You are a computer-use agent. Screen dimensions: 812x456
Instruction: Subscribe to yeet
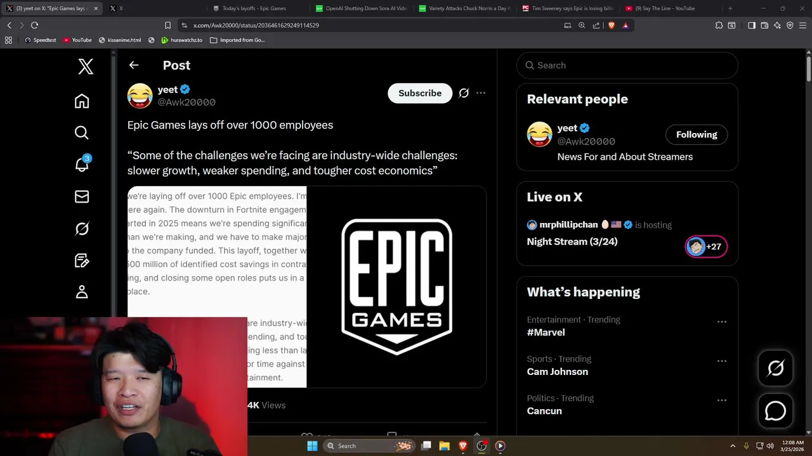tap(420, 93)
